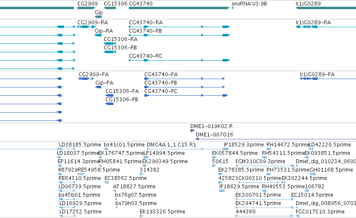Click the bs79h03.5prime label
356x218 pixels.
click(x=136, y=203)
